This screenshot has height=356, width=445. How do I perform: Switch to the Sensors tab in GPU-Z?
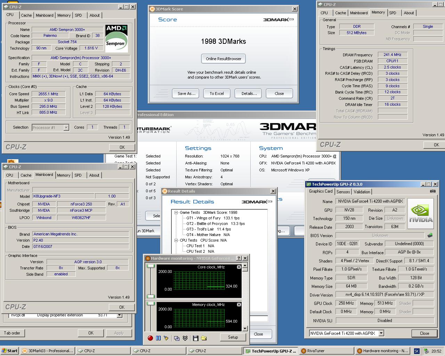click(x=343, y=192)
